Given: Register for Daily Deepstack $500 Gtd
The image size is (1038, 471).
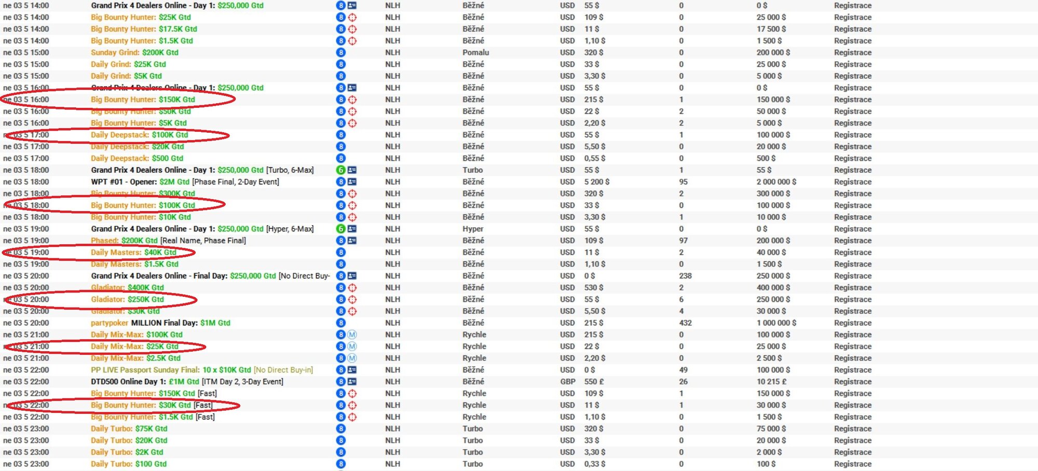Looking at the screenshot, I should [x=853, y=158].
